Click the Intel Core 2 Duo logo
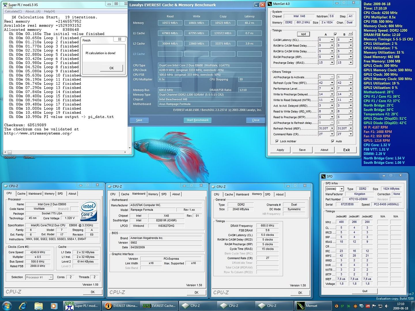 pyautogui.click(x=88, y=211)
